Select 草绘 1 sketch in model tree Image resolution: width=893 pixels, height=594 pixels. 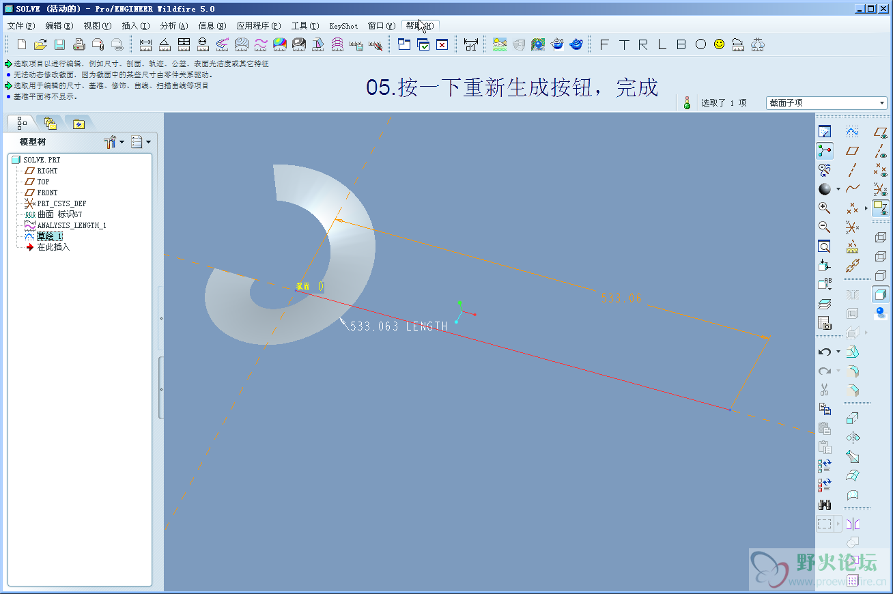[x=50, y=236]
